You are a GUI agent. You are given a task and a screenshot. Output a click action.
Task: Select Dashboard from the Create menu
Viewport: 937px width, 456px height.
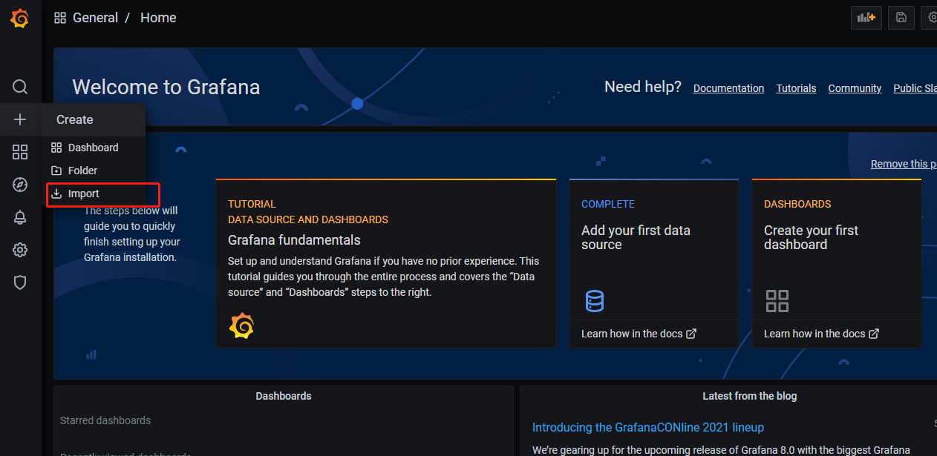click(93, 148)
